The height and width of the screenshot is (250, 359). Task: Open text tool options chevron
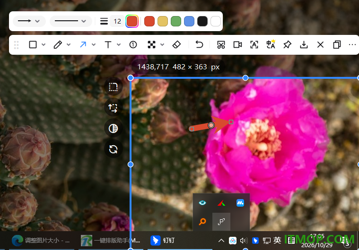[x=119, y=45]
